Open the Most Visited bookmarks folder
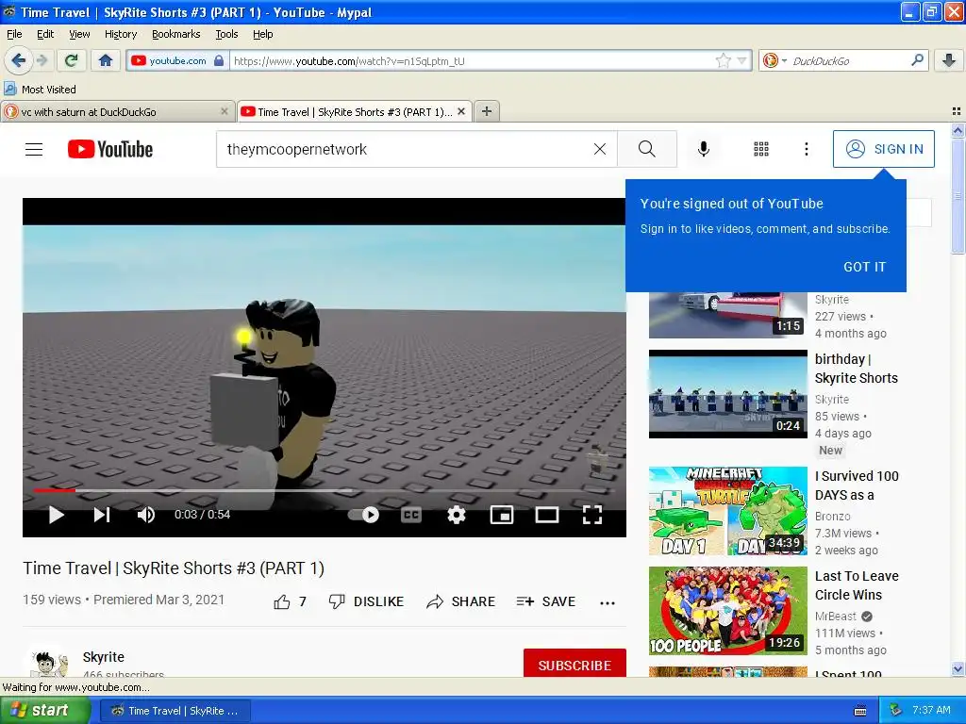 (x=40, y=90)
